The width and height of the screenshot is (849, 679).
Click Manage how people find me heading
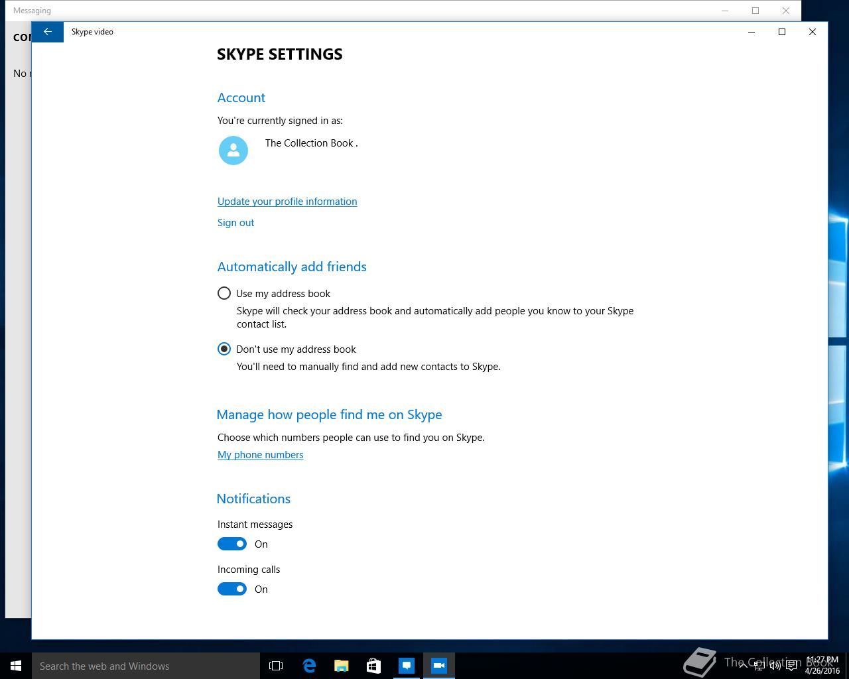(329, 414)
